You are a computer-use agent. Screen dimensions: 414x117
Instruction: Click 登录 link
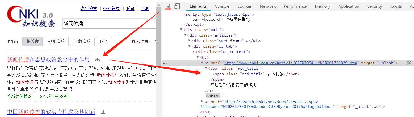click(x=130, y=9)
